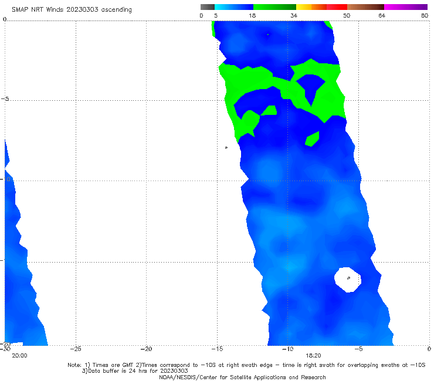Viewport: 434px width, 381px height.
Task: Click the swath time label '20:00'
Action: (19, 356)
